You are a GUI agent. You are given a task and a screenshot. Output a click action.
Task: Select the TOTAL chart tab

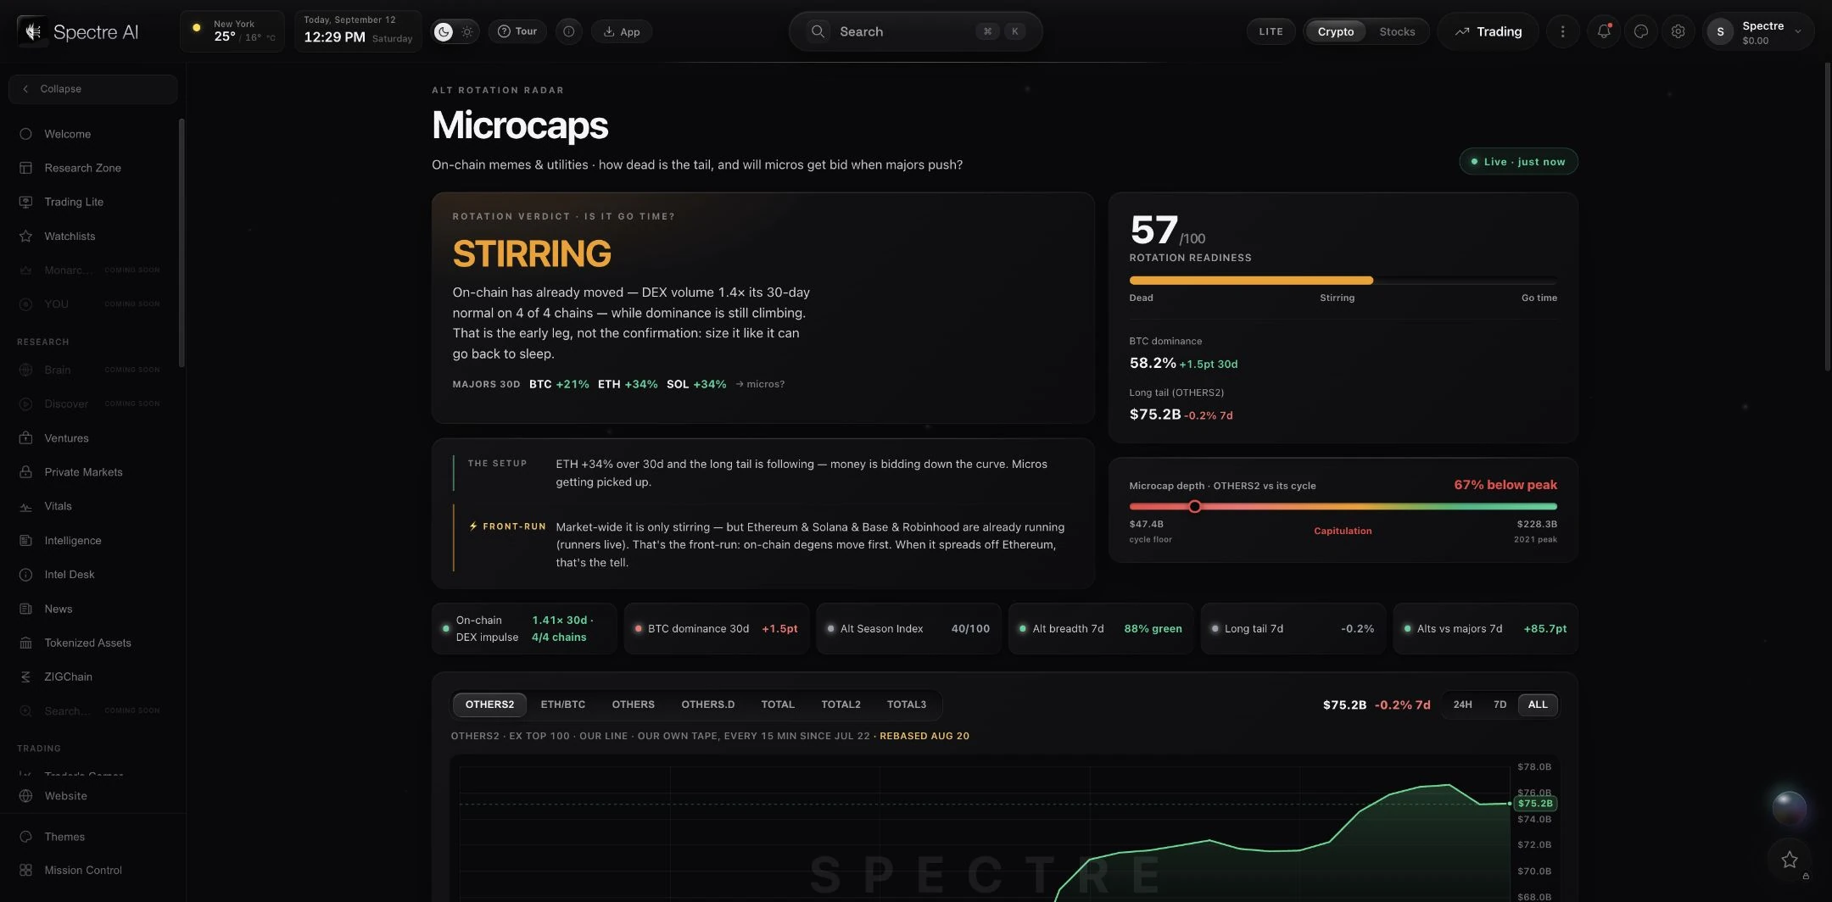click(x=778, y=704)
